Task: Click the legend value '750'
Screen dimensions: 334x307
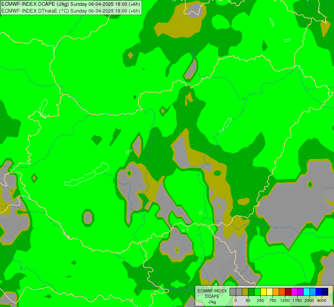Action: pos(273,301)
